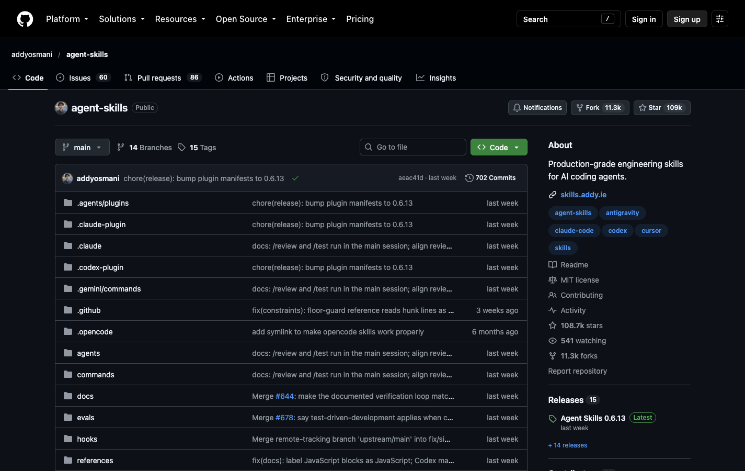Click the .github folder icon

[68, 310]
